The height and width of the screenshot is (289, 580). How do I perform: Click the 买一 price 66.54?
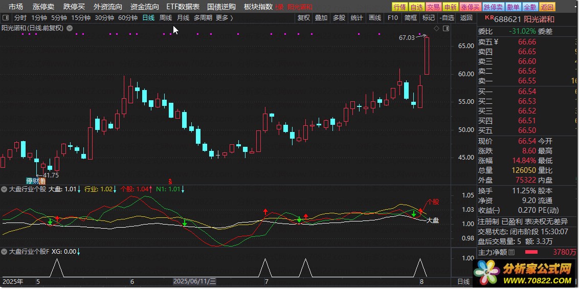pos(527,92)
